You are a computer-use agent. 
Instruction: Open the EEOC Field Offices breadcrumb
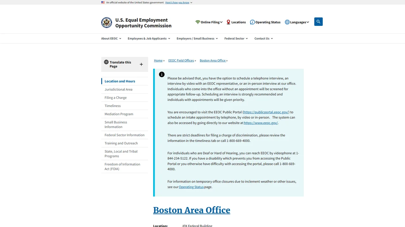point(181,61)
